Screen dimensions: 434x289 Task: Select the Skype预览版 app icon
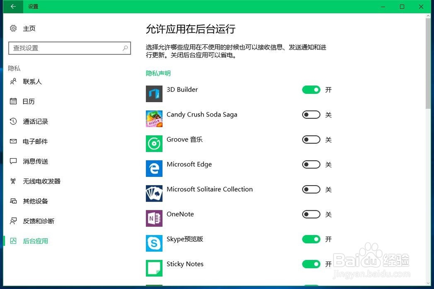pyautogui.click(x=154, y=243)
